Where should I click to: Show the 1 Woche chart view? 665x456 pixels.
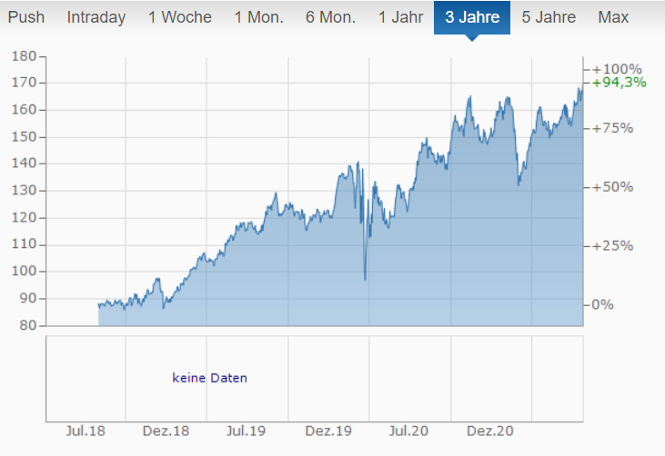click(x=179, y=17)
